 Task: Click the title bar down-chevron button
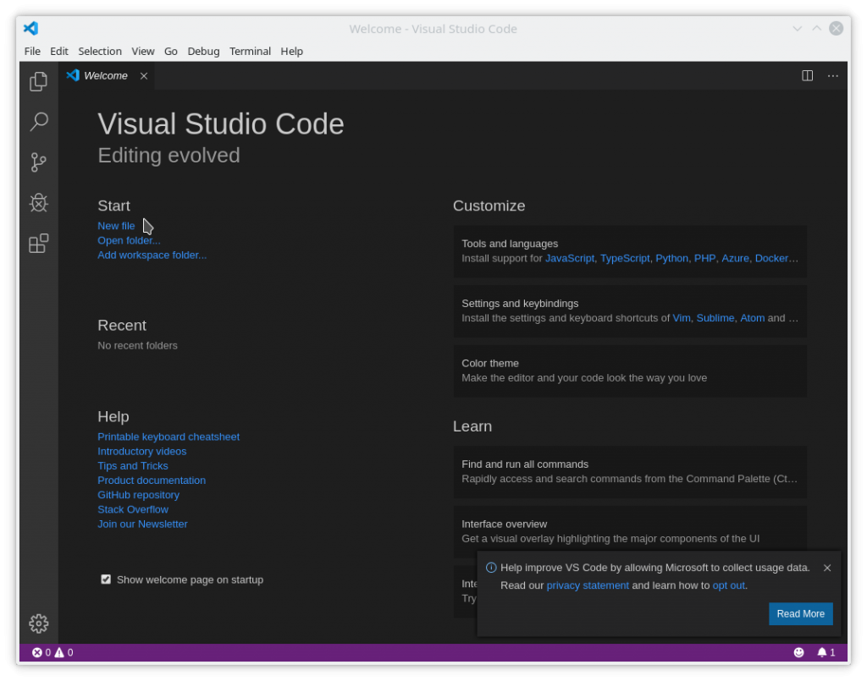[x=797, y=28]
